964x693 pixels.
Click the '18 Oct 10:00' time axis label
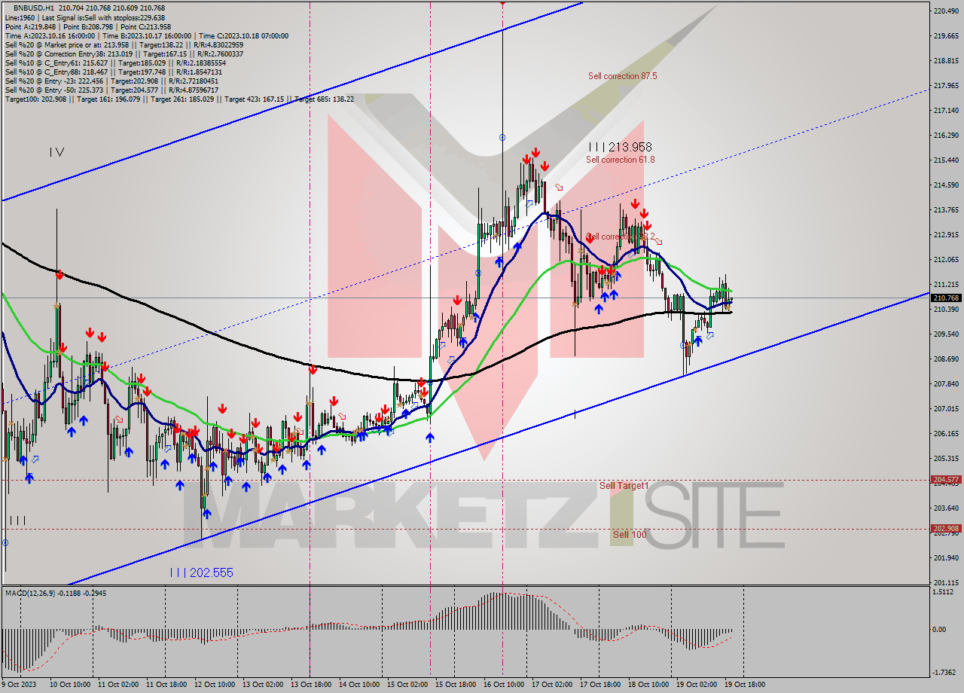649,684
